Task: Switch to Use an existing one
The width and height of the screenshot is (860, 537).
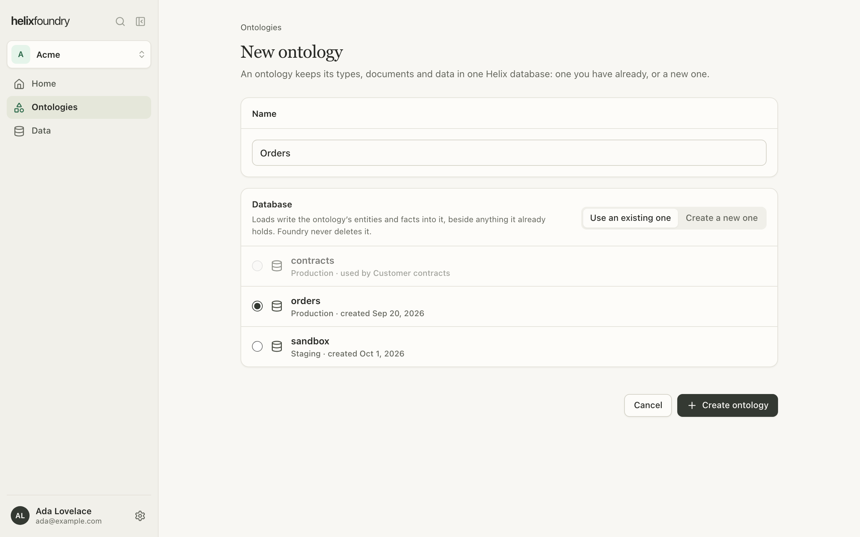Action: 630,218
